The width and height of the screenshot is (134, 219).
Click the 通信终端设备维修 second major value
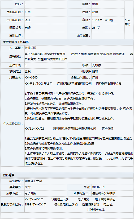pyautogui.click(x=103, y=193)
